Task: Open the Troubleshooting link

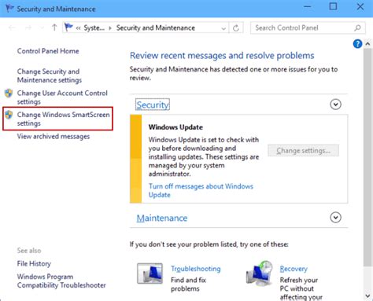Action: pos(196,269)
